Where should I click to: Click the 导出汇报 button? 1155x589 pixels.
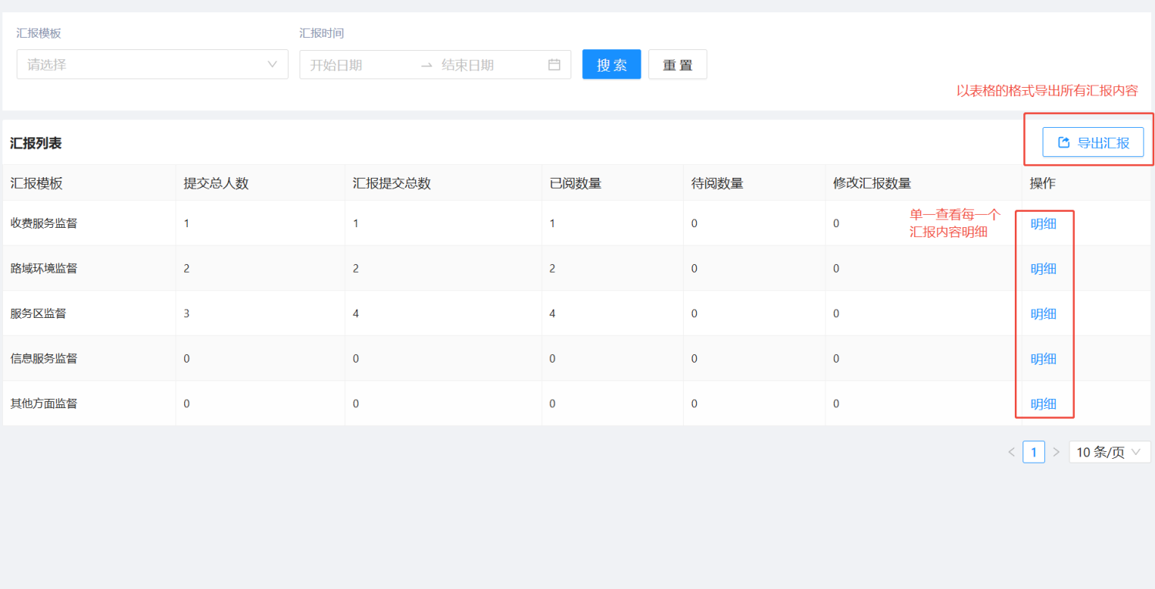point(1093,142)
